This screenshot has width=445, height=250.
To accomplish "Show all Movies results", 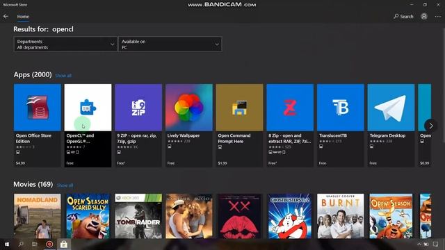I will click(65, 185).
